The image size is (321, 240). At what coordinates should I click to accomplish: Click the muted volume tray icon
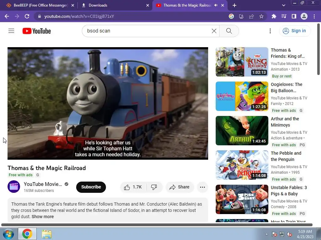coord(289,234)
